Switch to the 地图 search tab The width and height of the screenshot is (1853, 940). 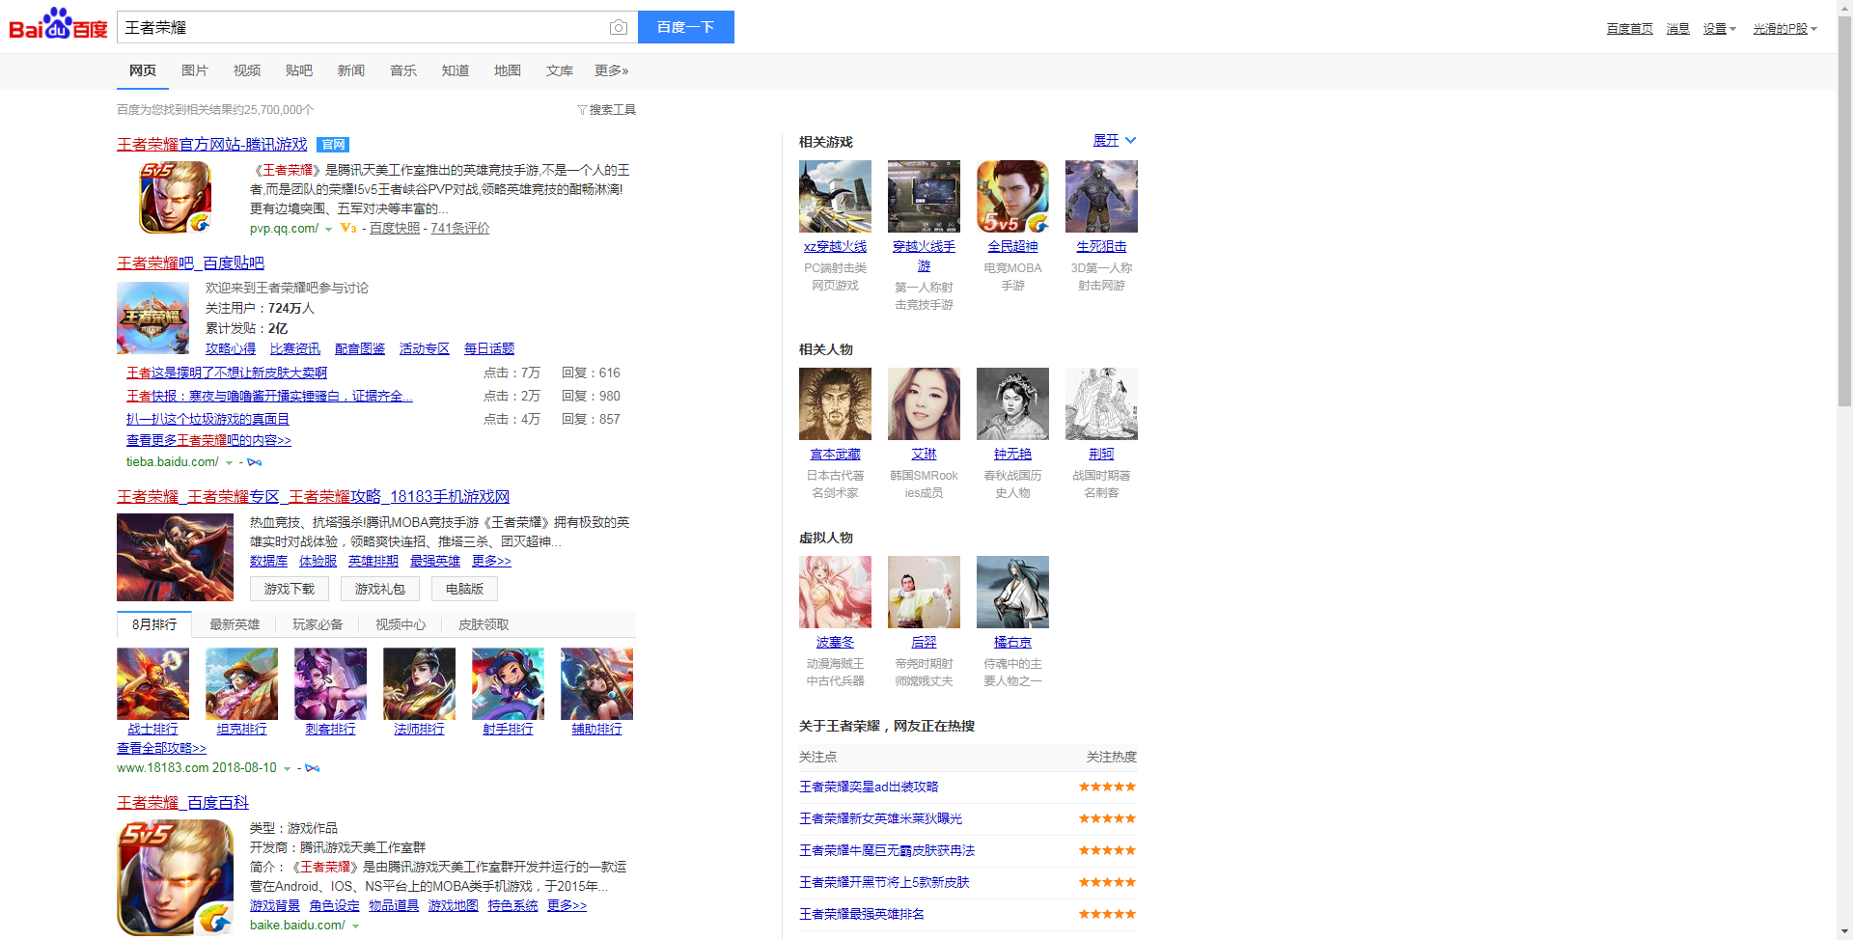(x=508, y=70)
